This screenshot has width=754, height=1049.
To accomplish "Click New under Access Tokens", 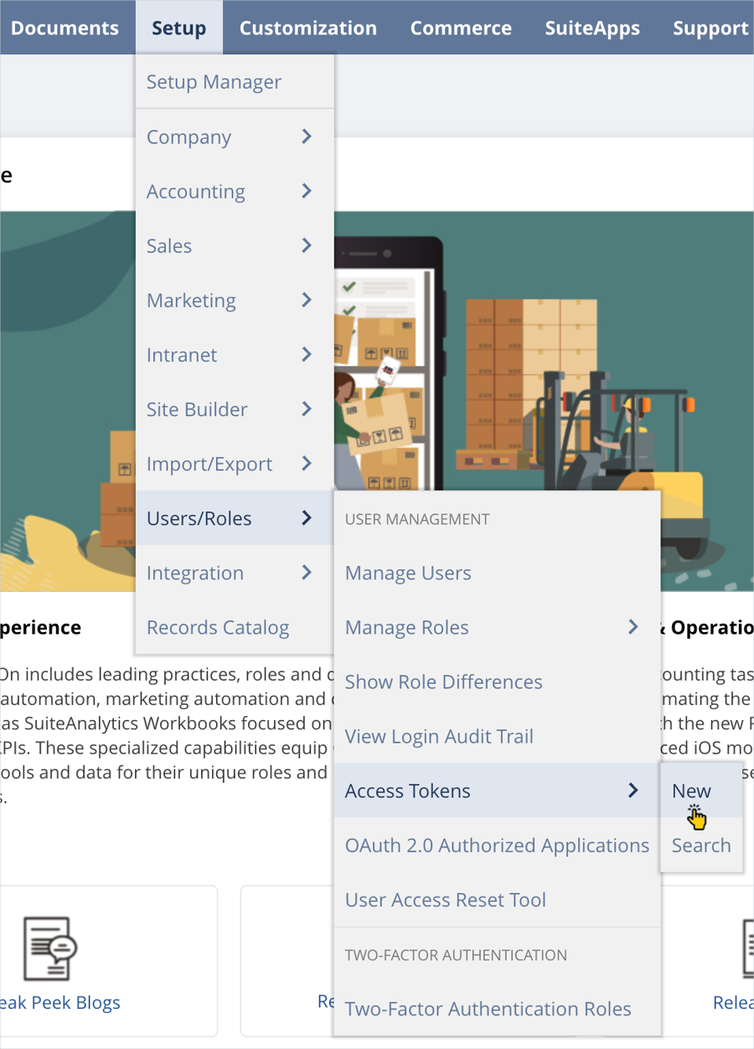I will tap(691, 790).
